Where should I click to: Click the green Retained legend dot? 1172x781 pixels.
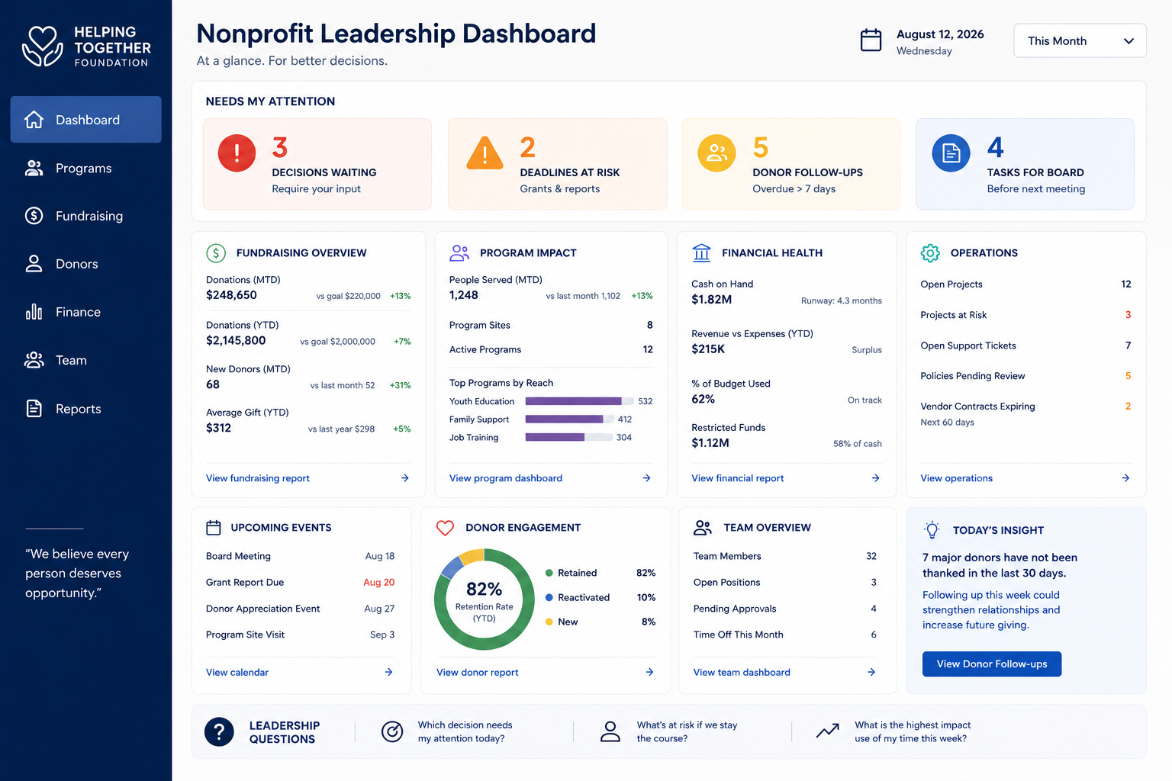(549, 573)
